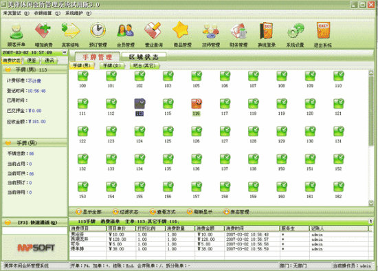This screenshot has height=271, width=378.
Task: Open the 来宾登记 menu
Action: [16, 13]
